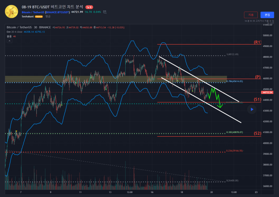Image resolution: width=279 pixels, height=197 pixels.
Task: Click the red short-position badge beside title
Action: click(89, 7)
